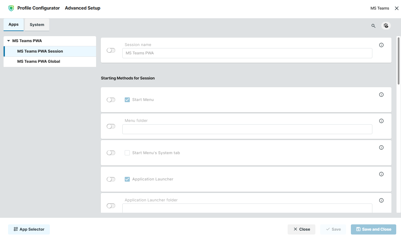Viewport: 401px width, 239px height.
Task: Collapse the MS Teams PWA tree node
Action: 9,41
